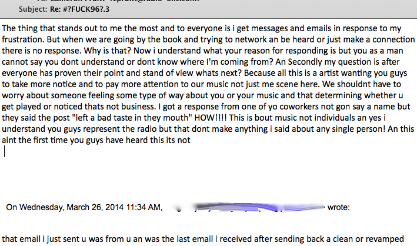Click the word "frustration" starting second line
The width and height of the screenshot is (417, 246).
pos(23,39)
